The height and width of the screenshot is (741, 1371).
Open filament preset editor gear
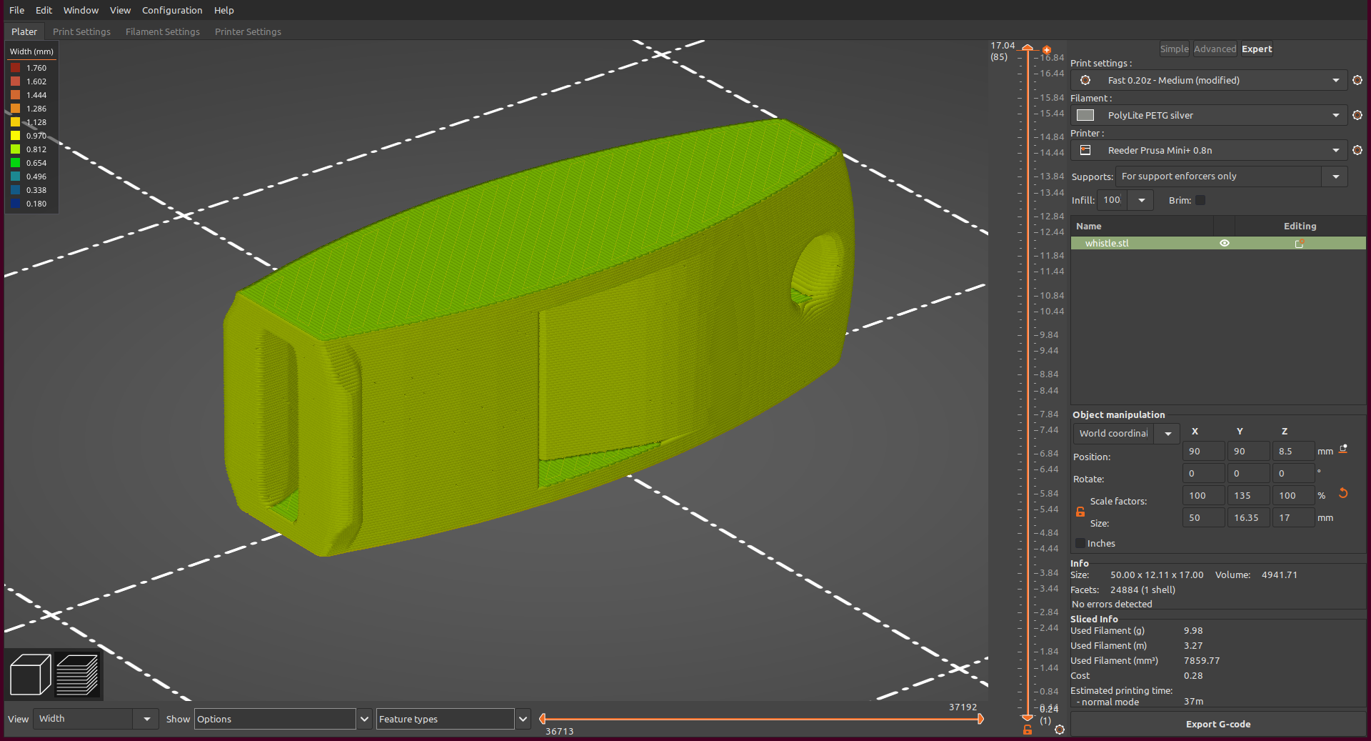pyautogui.click(x=1357, y=115)
